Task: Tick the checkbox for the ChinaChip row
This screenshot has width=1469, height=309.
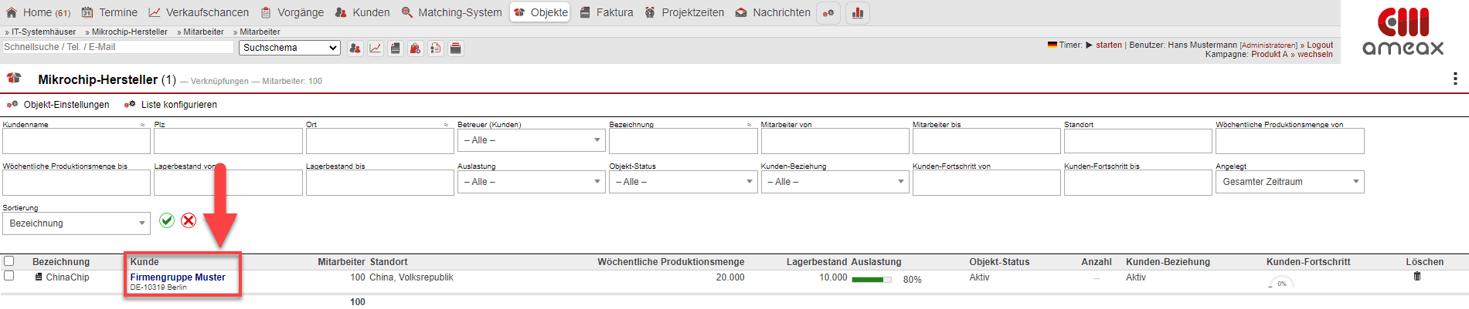Action: coord(9,276)
